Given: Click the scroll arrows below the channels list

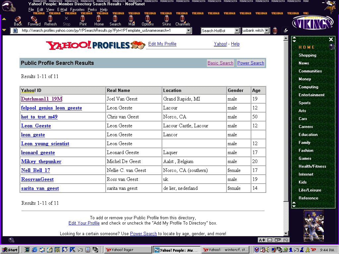Looking at the screenshot, I should pos(294,204).
